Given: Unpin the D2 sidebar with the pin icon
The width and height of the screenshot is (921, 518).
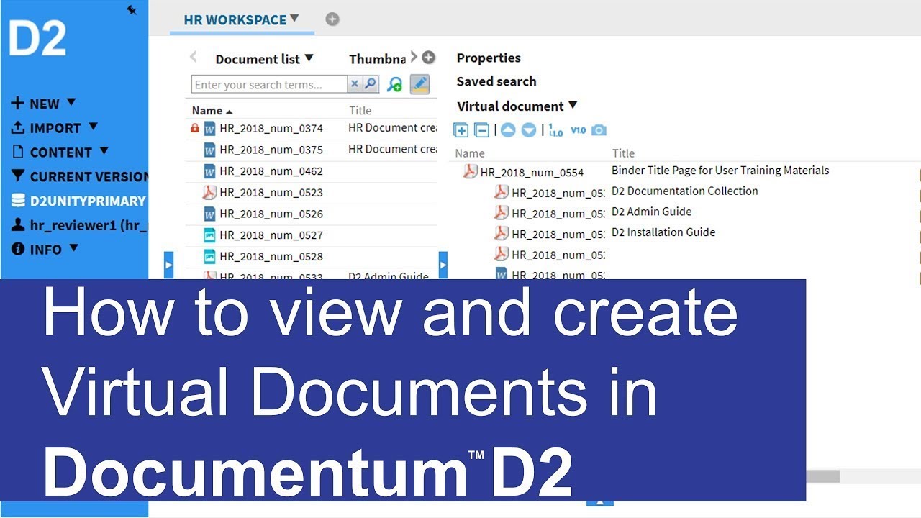Looking at the screenshot, I should (x=132, y=10).
